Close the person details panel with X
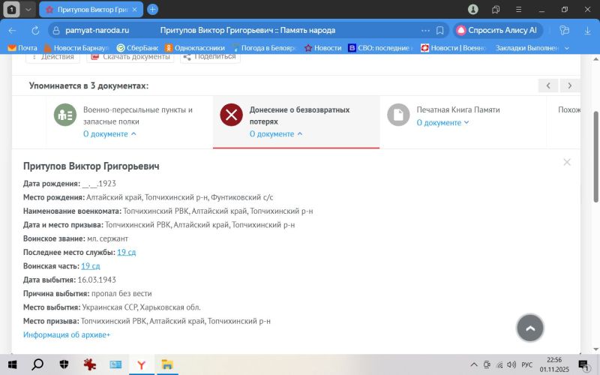Viewport: 600px width, 375px height. [x=567, y=162]
